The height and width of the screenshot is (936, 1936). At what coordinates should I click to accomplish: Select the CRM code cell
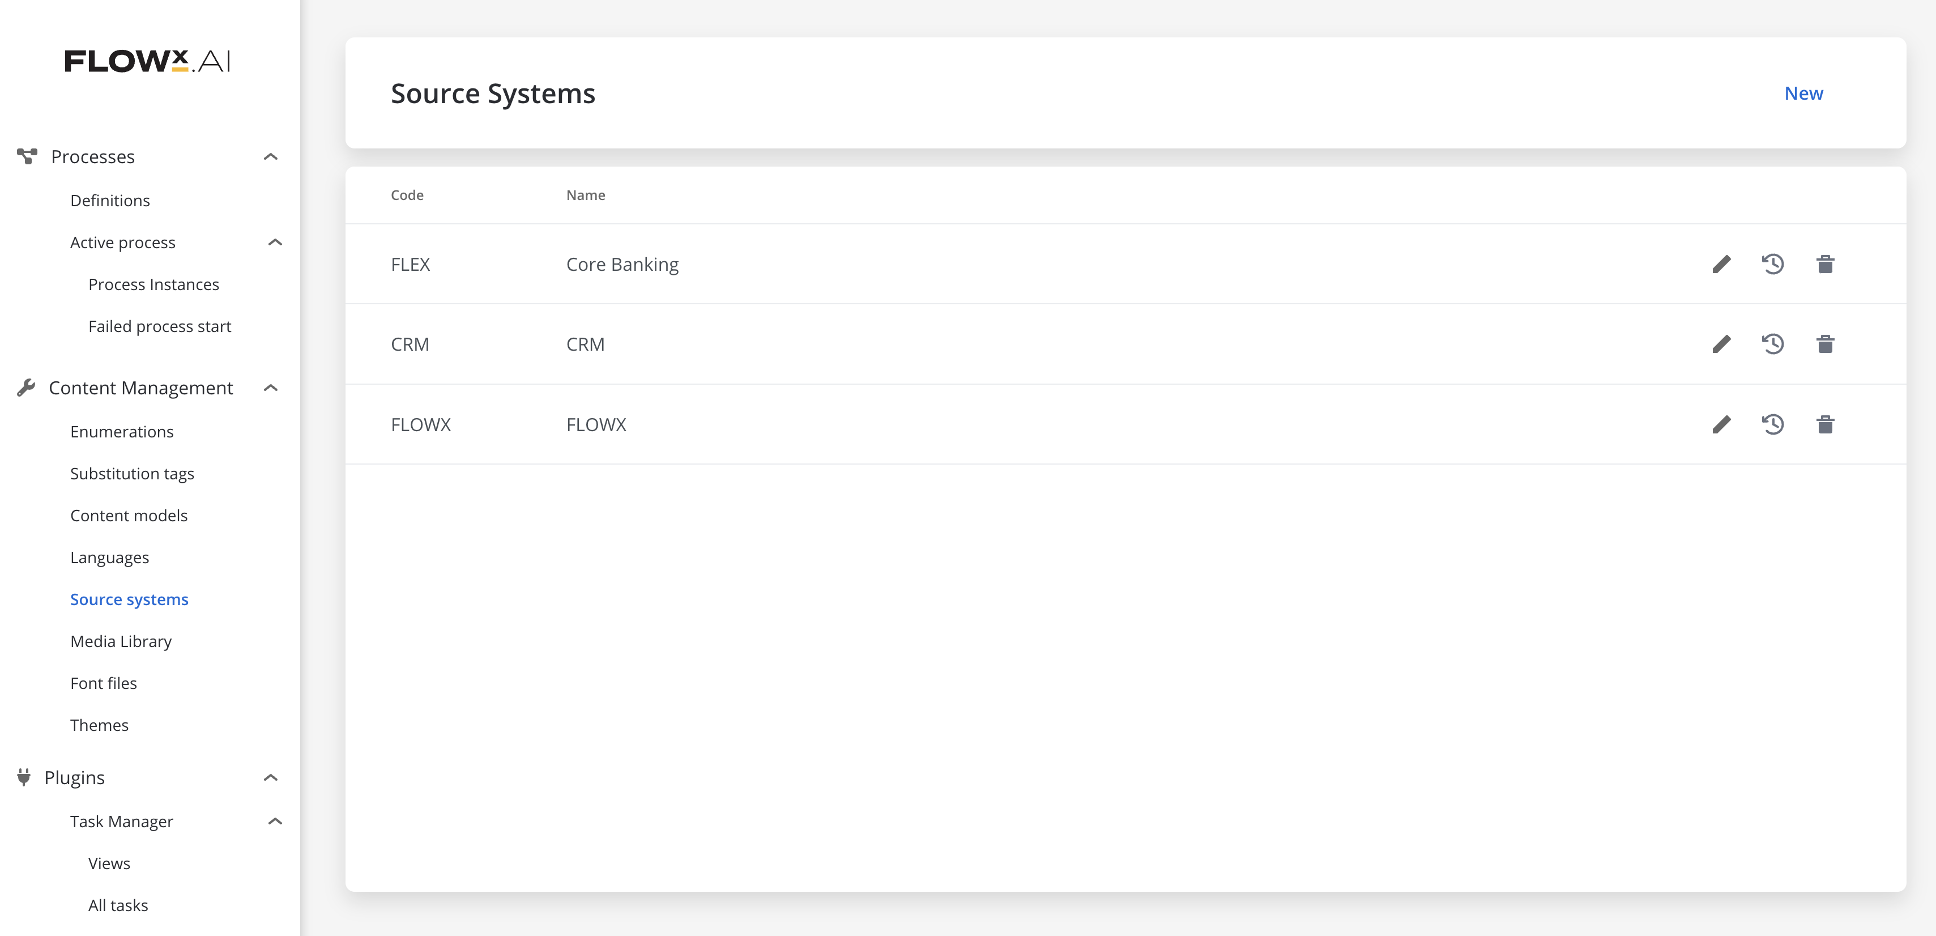click(410, 344)
